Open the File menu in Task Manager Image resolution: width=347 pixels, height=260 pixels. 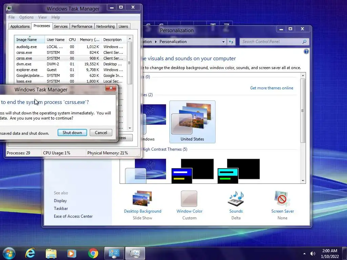pyautogui.click(x=12, y=17)
